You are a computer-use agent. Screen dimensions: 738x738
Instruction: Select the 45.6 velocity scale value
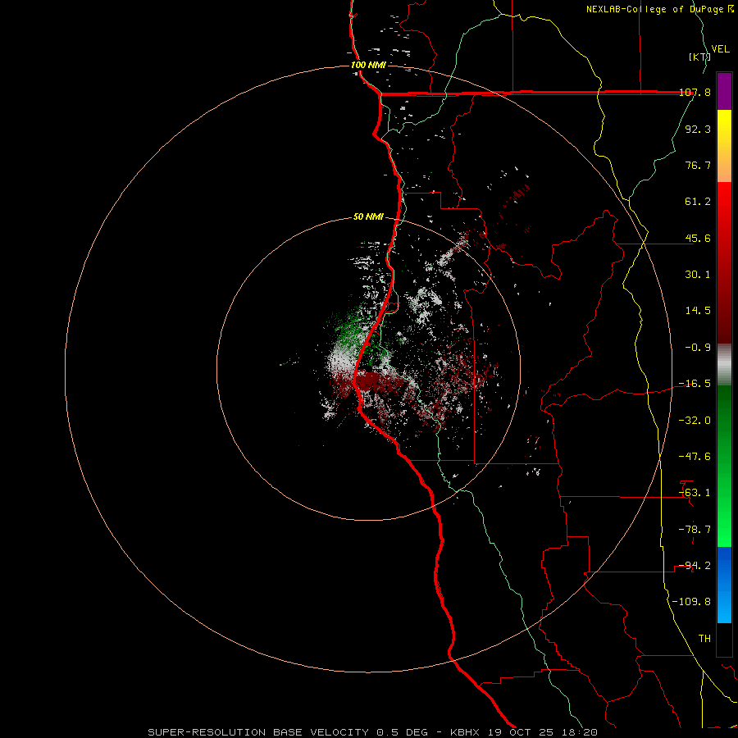pyautogui.click(x=698, y=238)
